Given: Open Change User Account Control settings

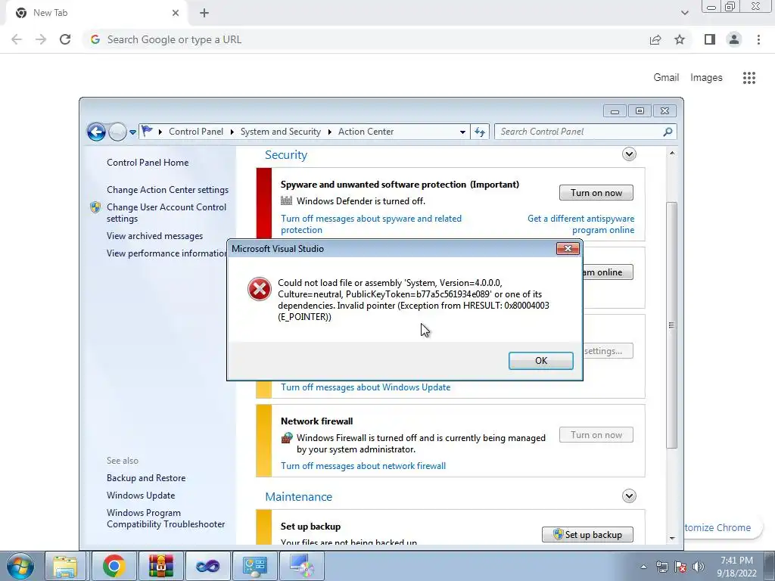Looking at the screenshot, I should [167, 213].
